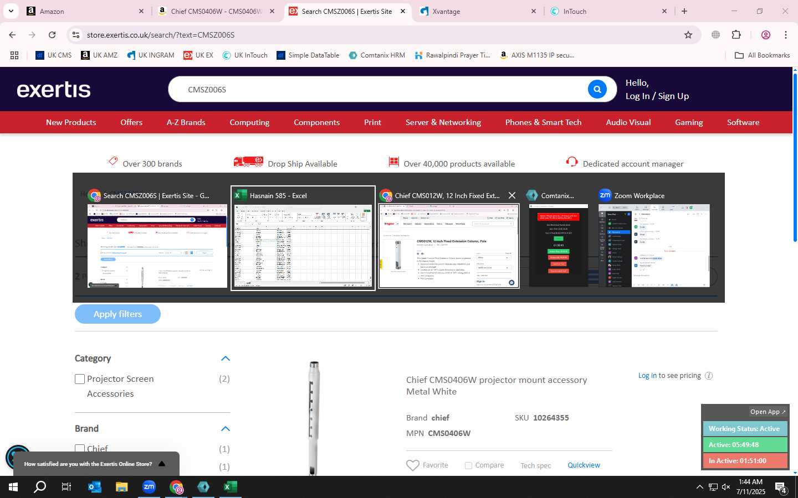Image resolution: width=798 pixels, height=498 pixels.
Task: Switch to the Xvantage browser tab
Action: click(x=478, y=11)
